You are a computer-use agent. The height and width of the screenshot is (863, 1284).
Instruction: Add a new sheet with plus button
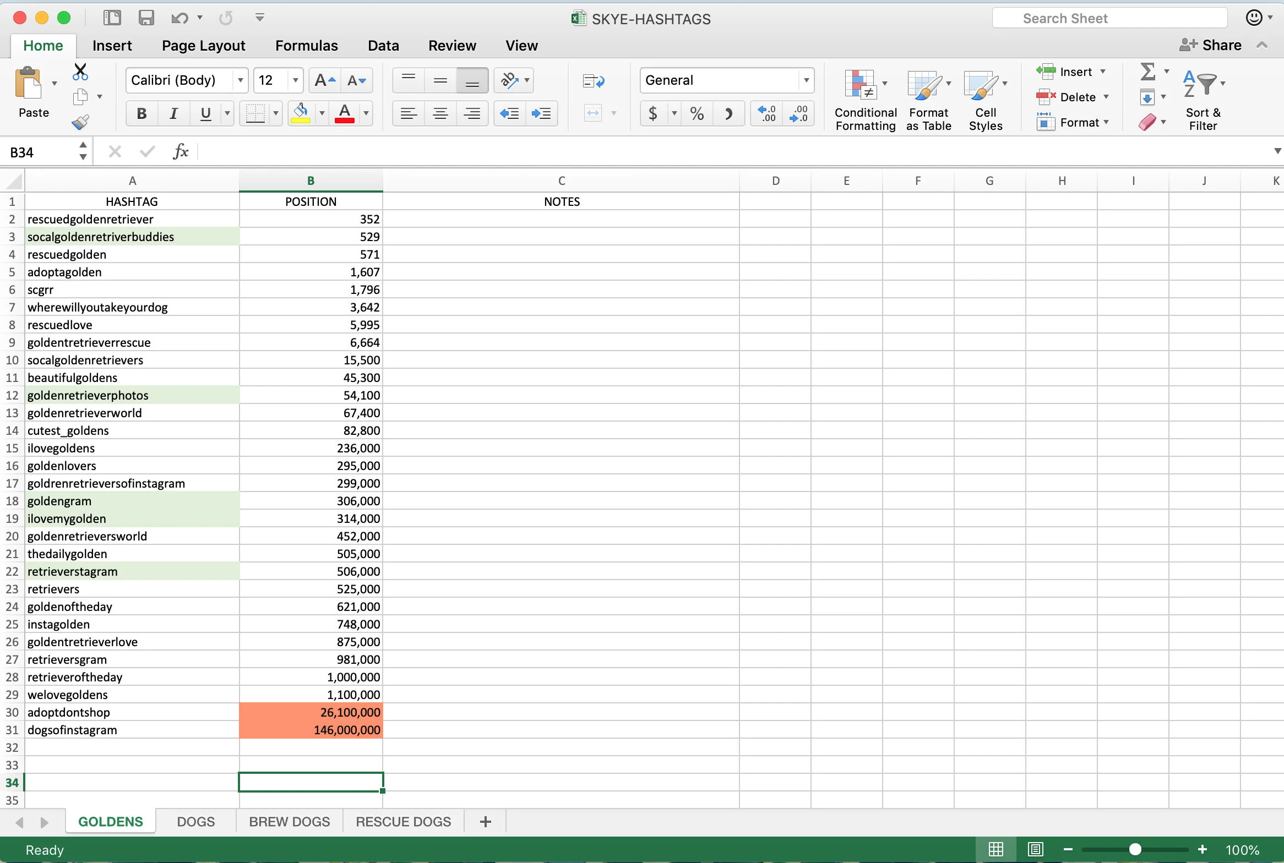[x=485, y=822]
